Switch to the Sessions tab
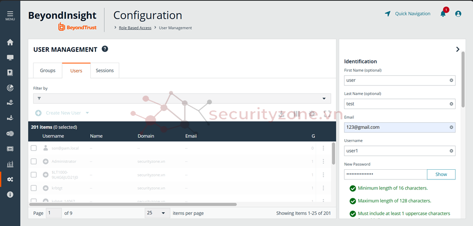473x226 pixels. [104, 71]
